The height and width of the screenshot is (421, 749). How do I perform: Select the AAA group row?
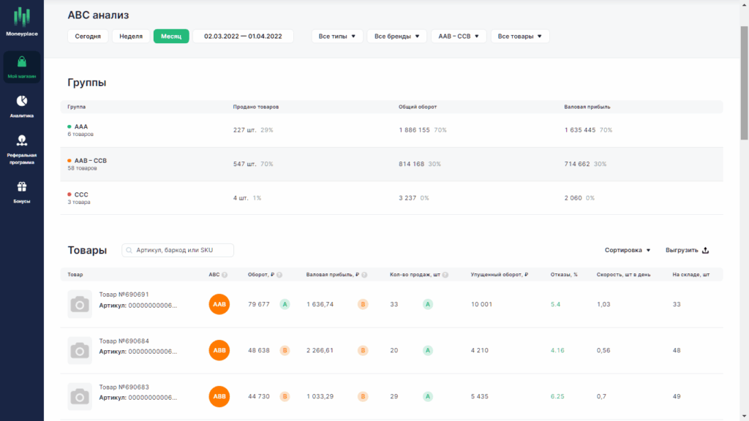pyautogui.click(x=392, y=130)
